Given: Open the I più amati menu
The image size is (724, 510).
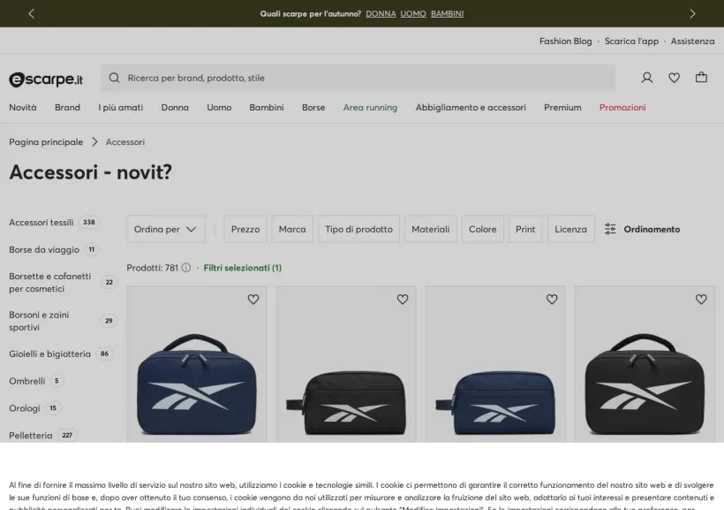Looking at the screenshot, I should pyautogui.click(x=120, y=107).
